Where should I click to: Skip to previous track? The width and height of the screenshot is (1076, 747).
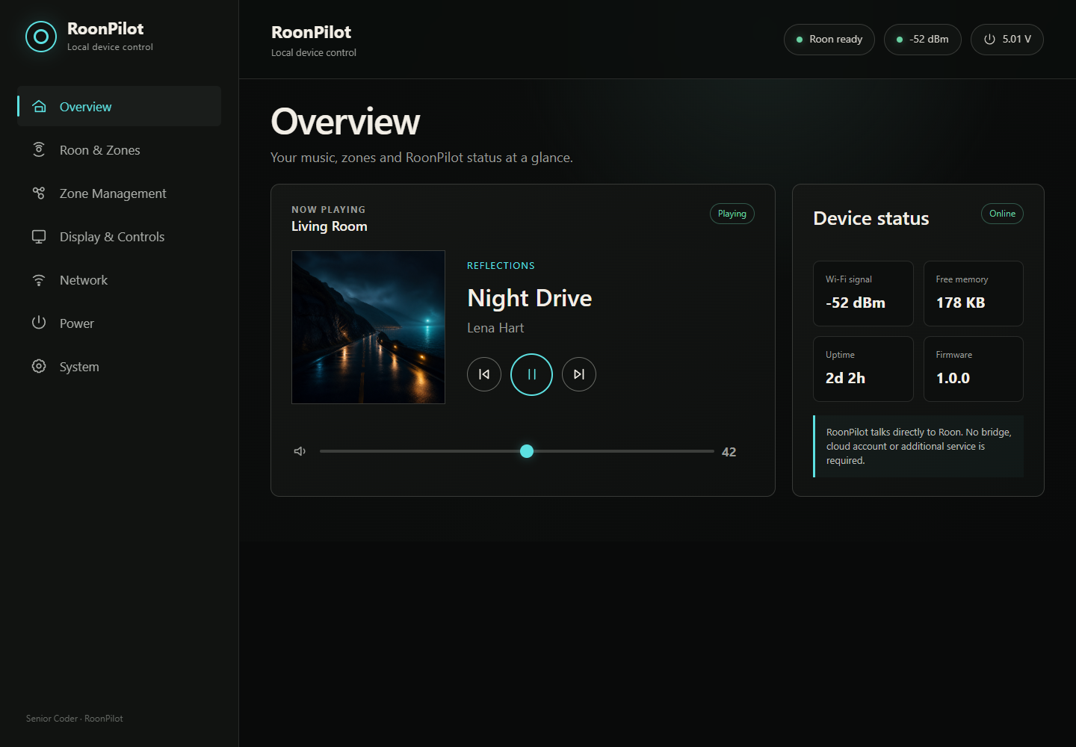pyautogui.click(x=484, y=374)
